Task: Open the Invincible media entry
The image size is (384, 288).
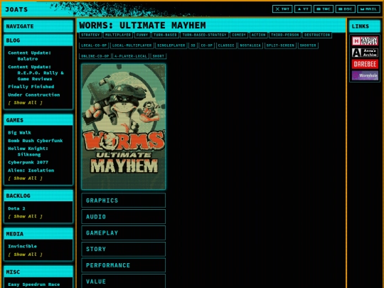Action: pyautogui.click(x=22, y=246)
